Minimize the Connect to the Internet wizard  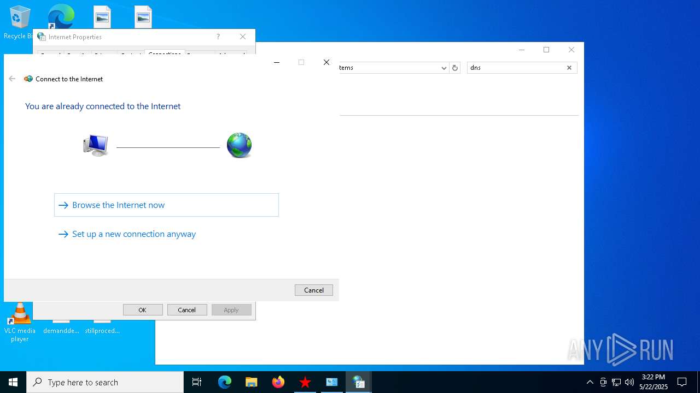click(277, 62)
